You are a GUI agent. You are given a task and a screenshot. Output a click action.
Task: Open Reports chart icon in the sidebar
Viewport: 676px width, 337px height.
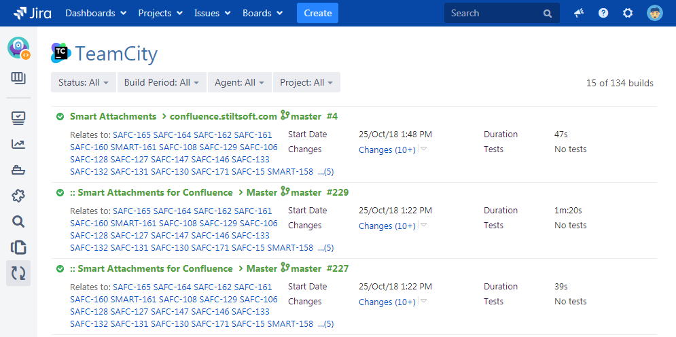click(x=18, y=144)
